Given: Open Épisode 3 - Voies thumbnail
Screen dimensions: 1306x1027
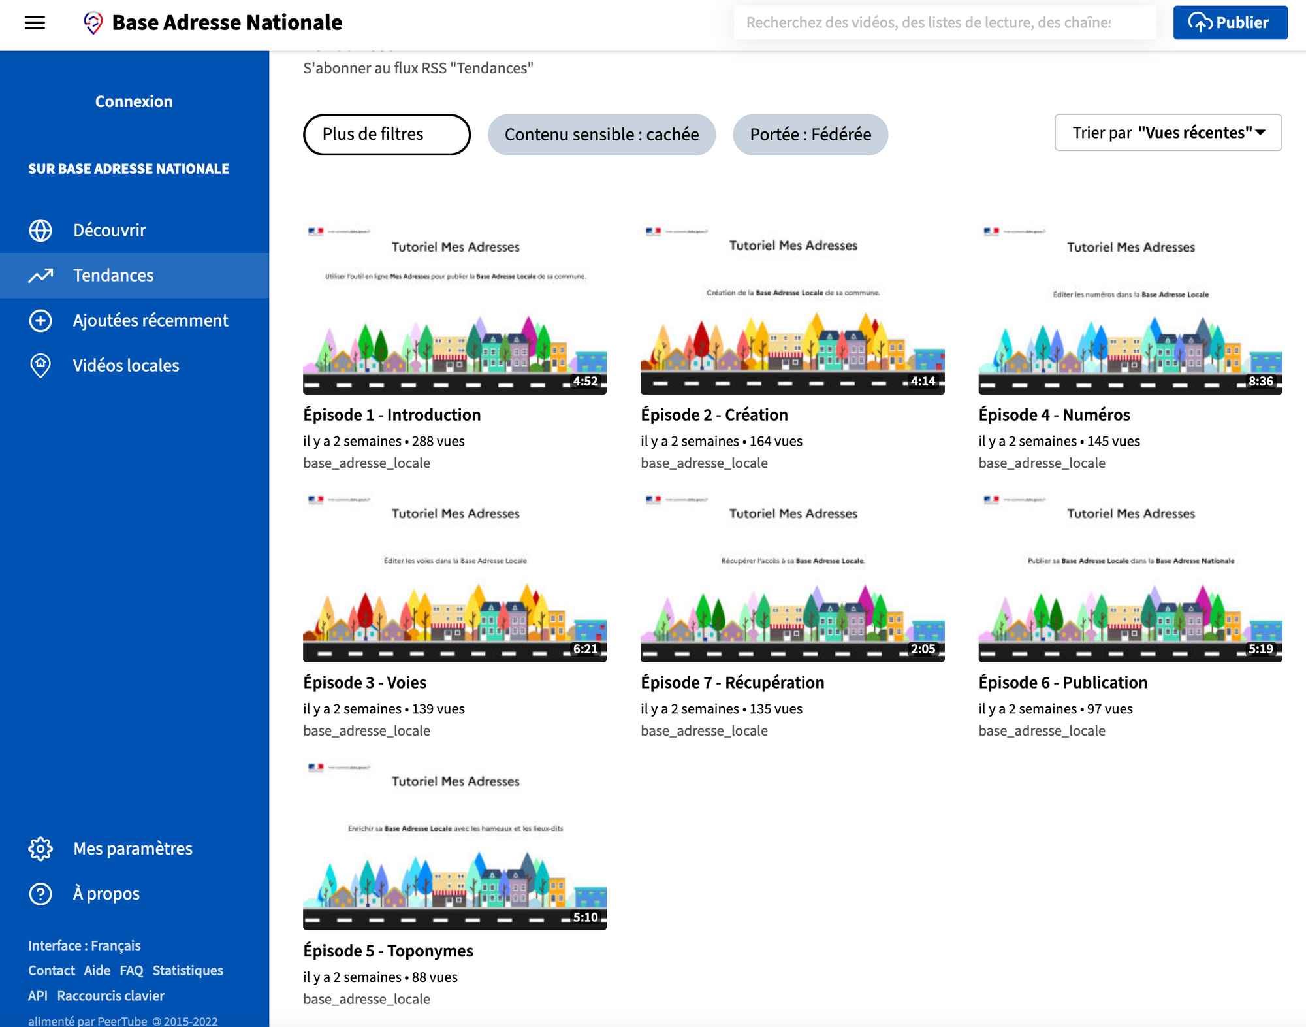Looking at the screenshot, I should tap(454, 577).
